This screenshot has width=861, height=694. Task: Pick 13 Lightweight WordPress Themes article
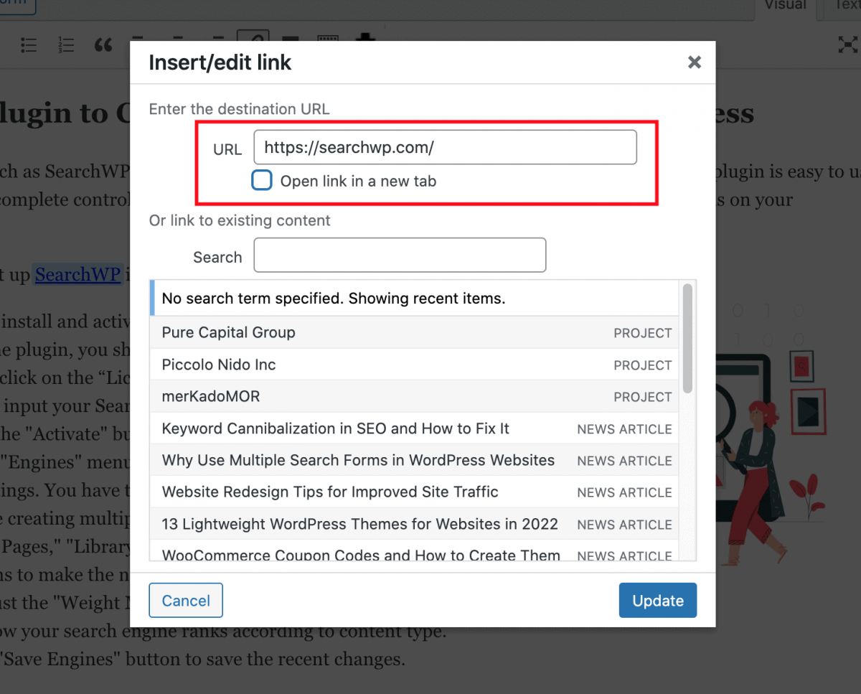pos(414,524)
